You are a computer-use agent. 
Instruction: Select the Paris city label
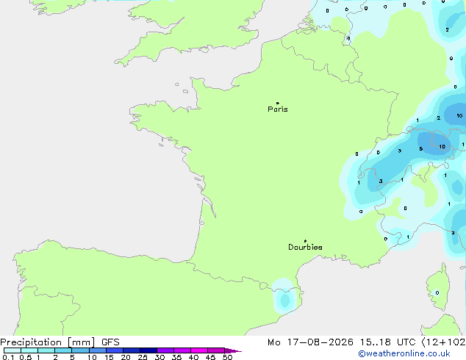[278, 109]
